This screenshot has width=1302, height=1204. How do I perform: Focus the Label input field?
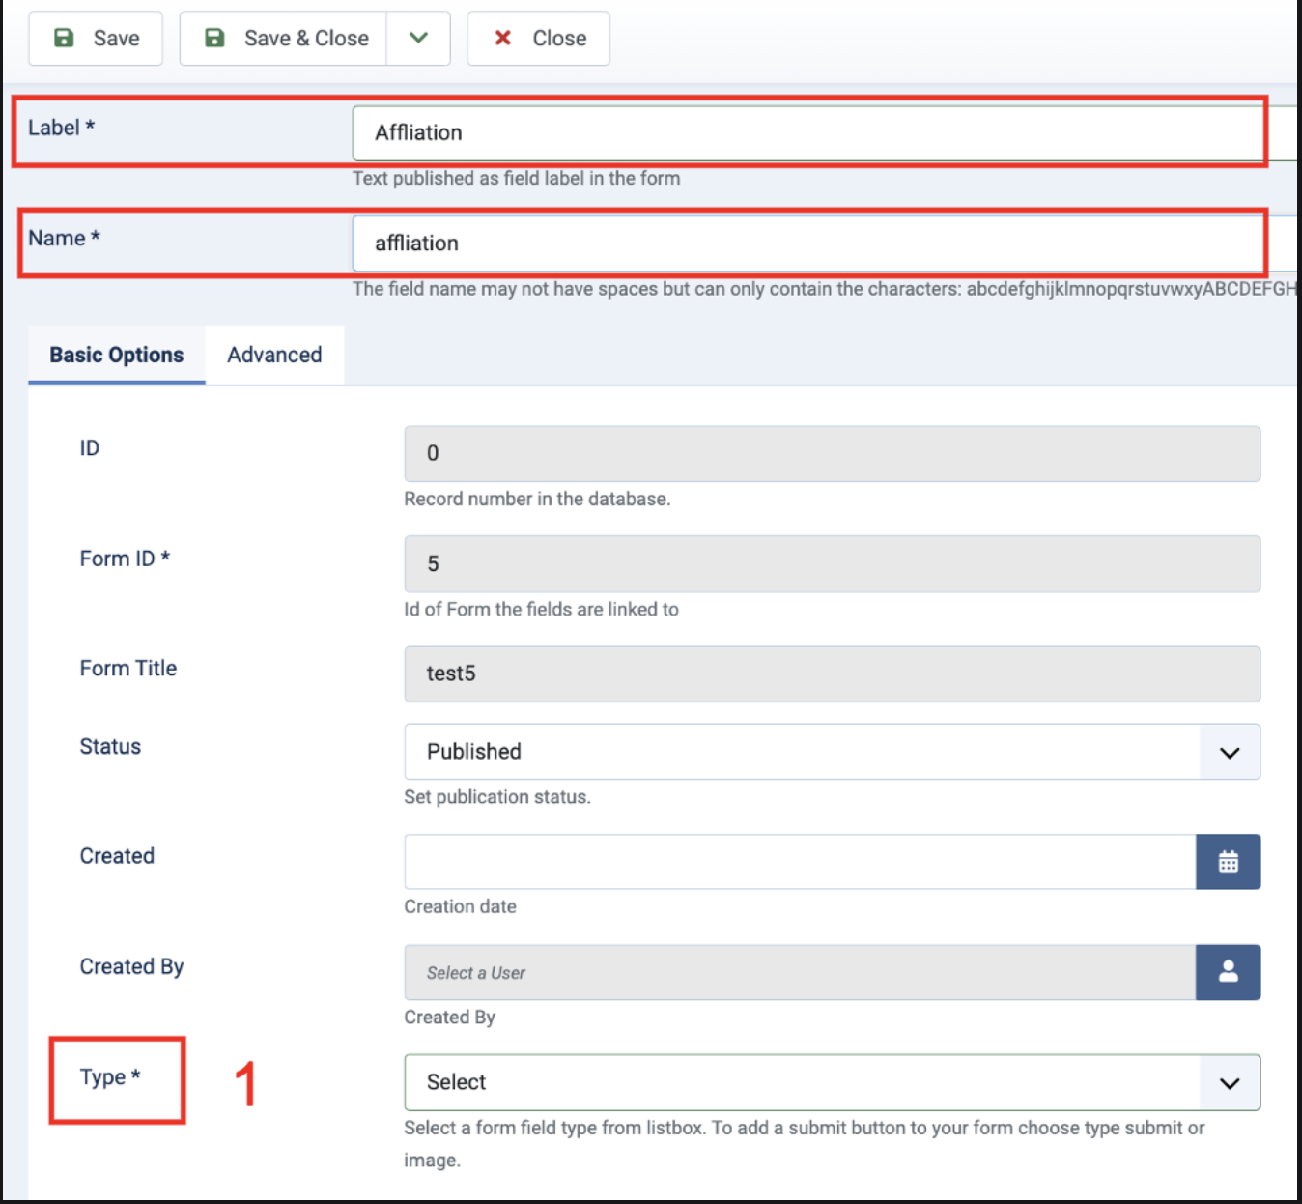825,133
